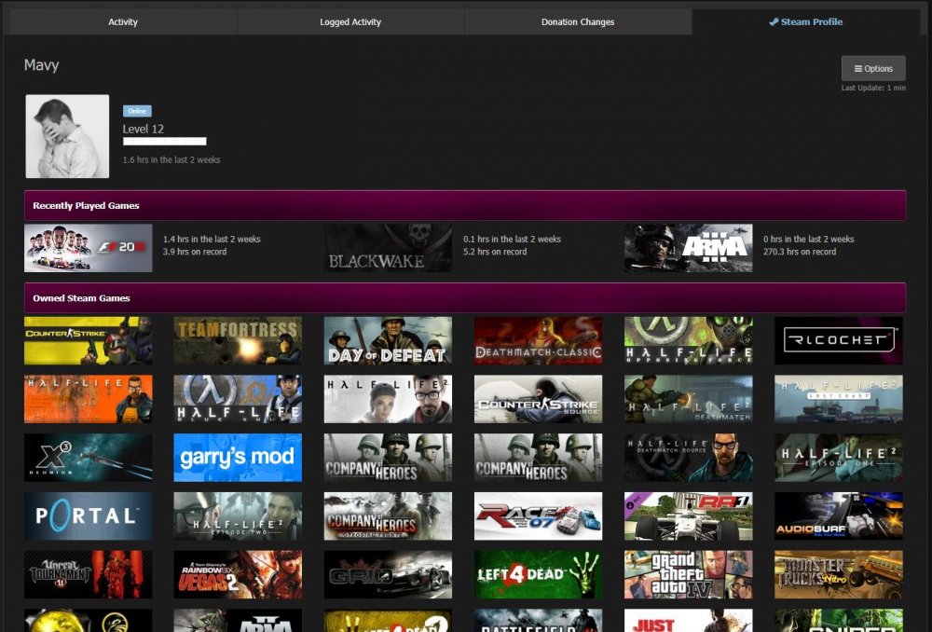Click the Audiosurf game banner

pyautogui.click(x=838, y=515)
